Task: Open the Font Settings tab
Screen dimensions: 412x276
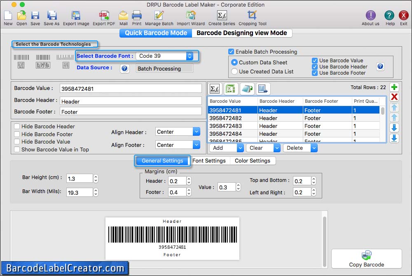Action: tap(209, 161)
